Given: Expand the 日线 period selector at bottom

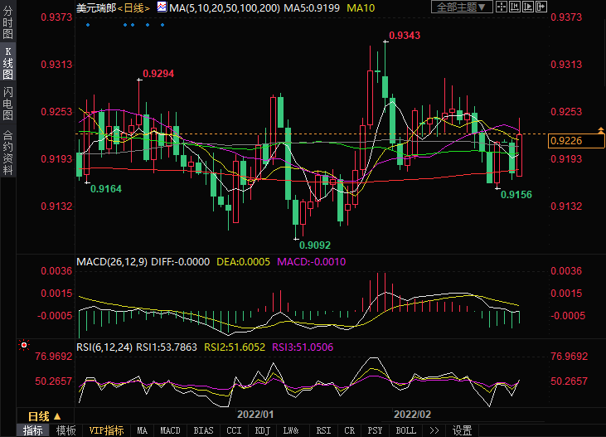Looking at the screenshot, I should coord(44,415).
